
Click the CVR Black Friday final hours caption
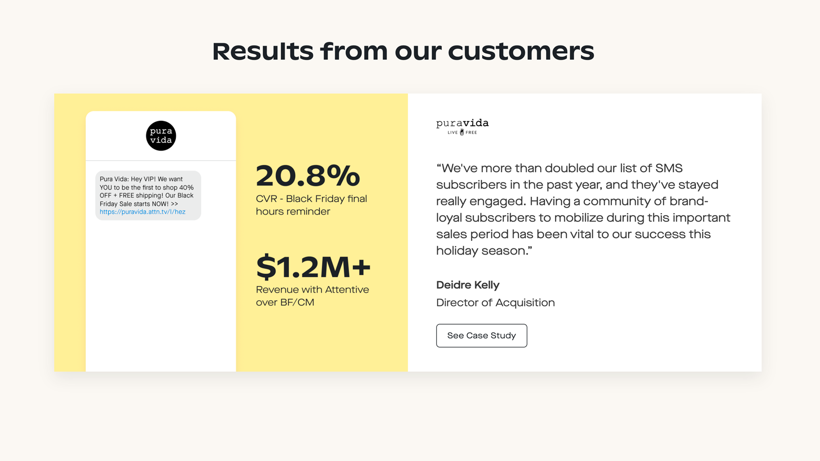pos(311,205)
